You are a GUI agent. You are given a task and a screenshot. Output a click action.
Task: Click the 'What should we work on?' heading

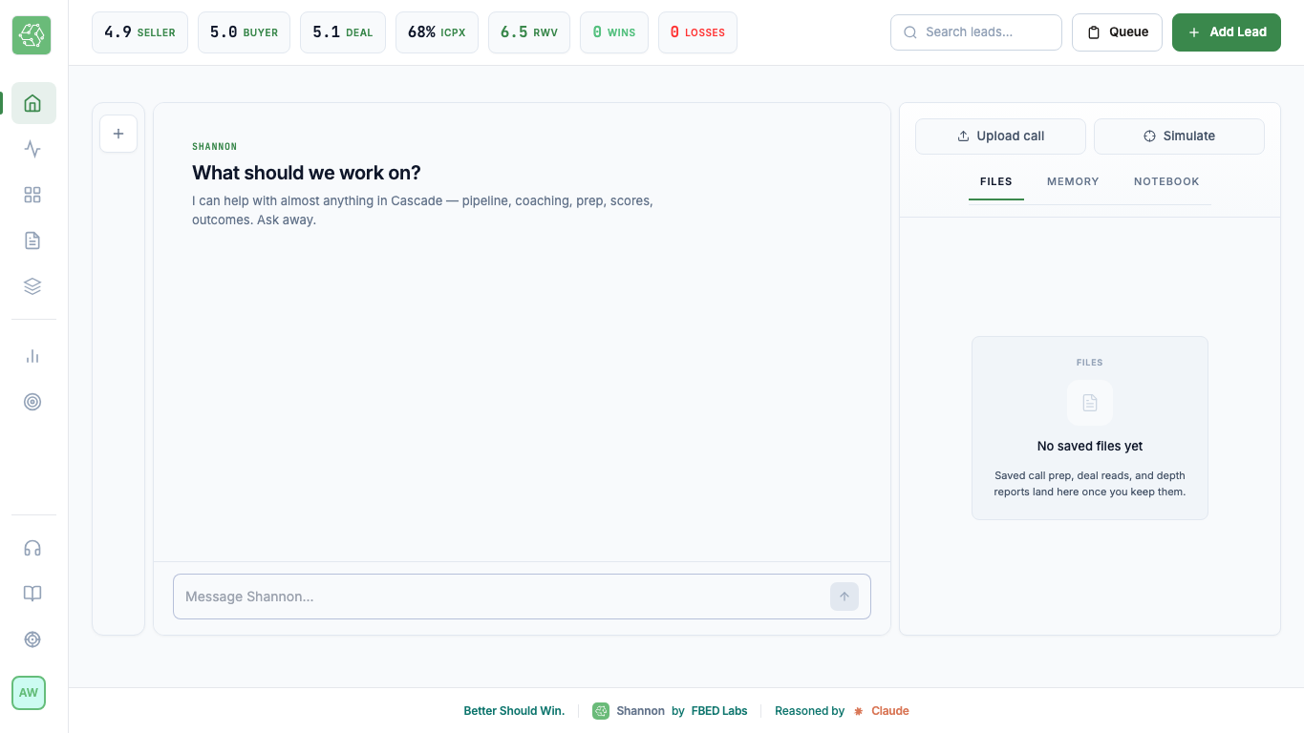pos(307,173)
